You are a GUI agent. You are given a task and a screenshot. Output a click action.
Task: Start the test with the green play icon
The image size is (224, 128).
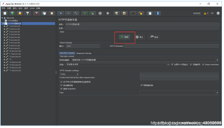(85, 14)
